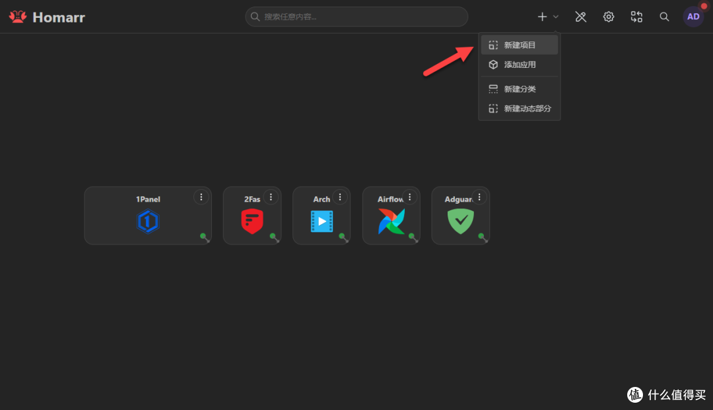The image size is (713, 410).
Task: Open the 1Panel tile three-dot menu
Action: pyautogui.click(x=201, y=197)
